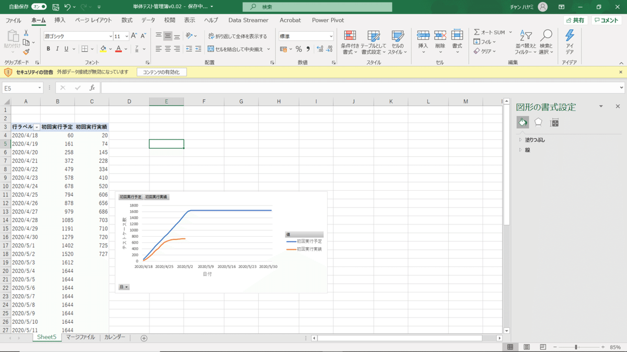627x352 pixels.
Task: Click 折り返して全体を表示する wrap text
Action: tap(237, 37)
